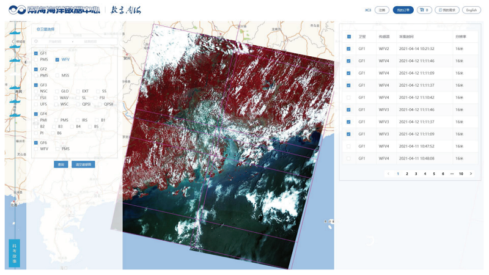Click the ellipsis to jump more pages
The height and width of the screenshot is (275, 489).
click(452, 174)
